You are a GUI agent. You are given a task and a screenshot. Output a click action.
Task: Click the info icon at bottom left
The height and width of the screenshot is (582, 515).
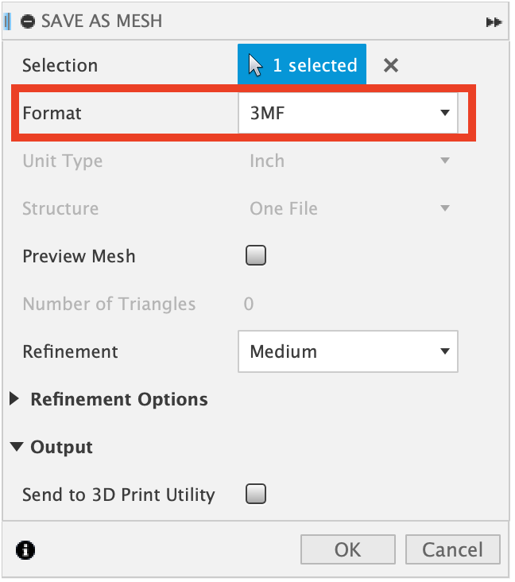pos(26,549)
